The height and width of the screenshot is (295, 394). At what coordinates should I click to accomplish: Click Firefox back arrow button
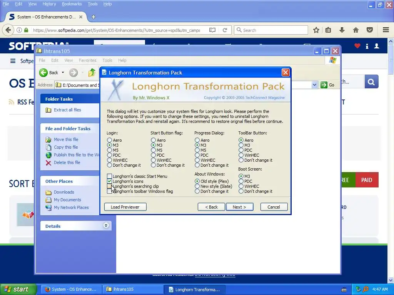[x=8, y=30]
